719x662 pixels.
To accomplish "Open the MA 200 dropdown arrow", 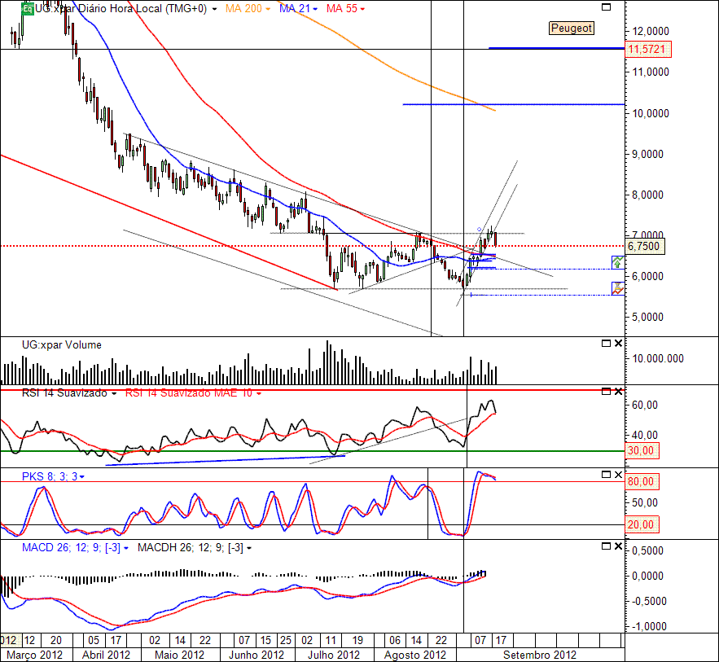I will click(x=268, y=9).
